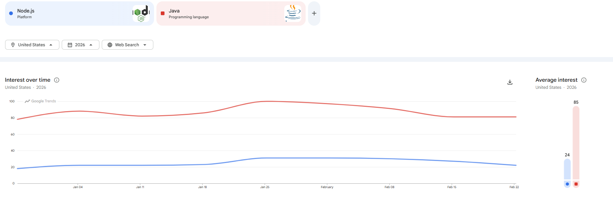Click the arrow next to 2026
Screen dimensions: 613x206
tap(91, 45)
